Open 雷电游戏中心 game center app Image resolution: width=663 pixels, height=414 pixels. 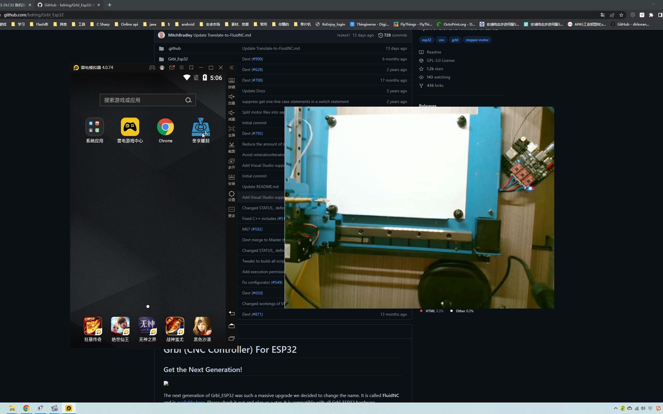pos(130,127)
